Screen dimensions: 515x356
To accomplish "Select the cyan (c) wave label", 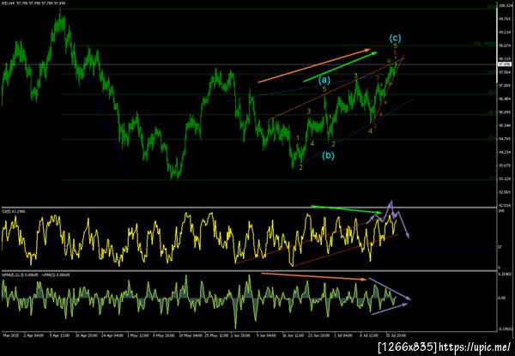I will [x=395, y=38].
